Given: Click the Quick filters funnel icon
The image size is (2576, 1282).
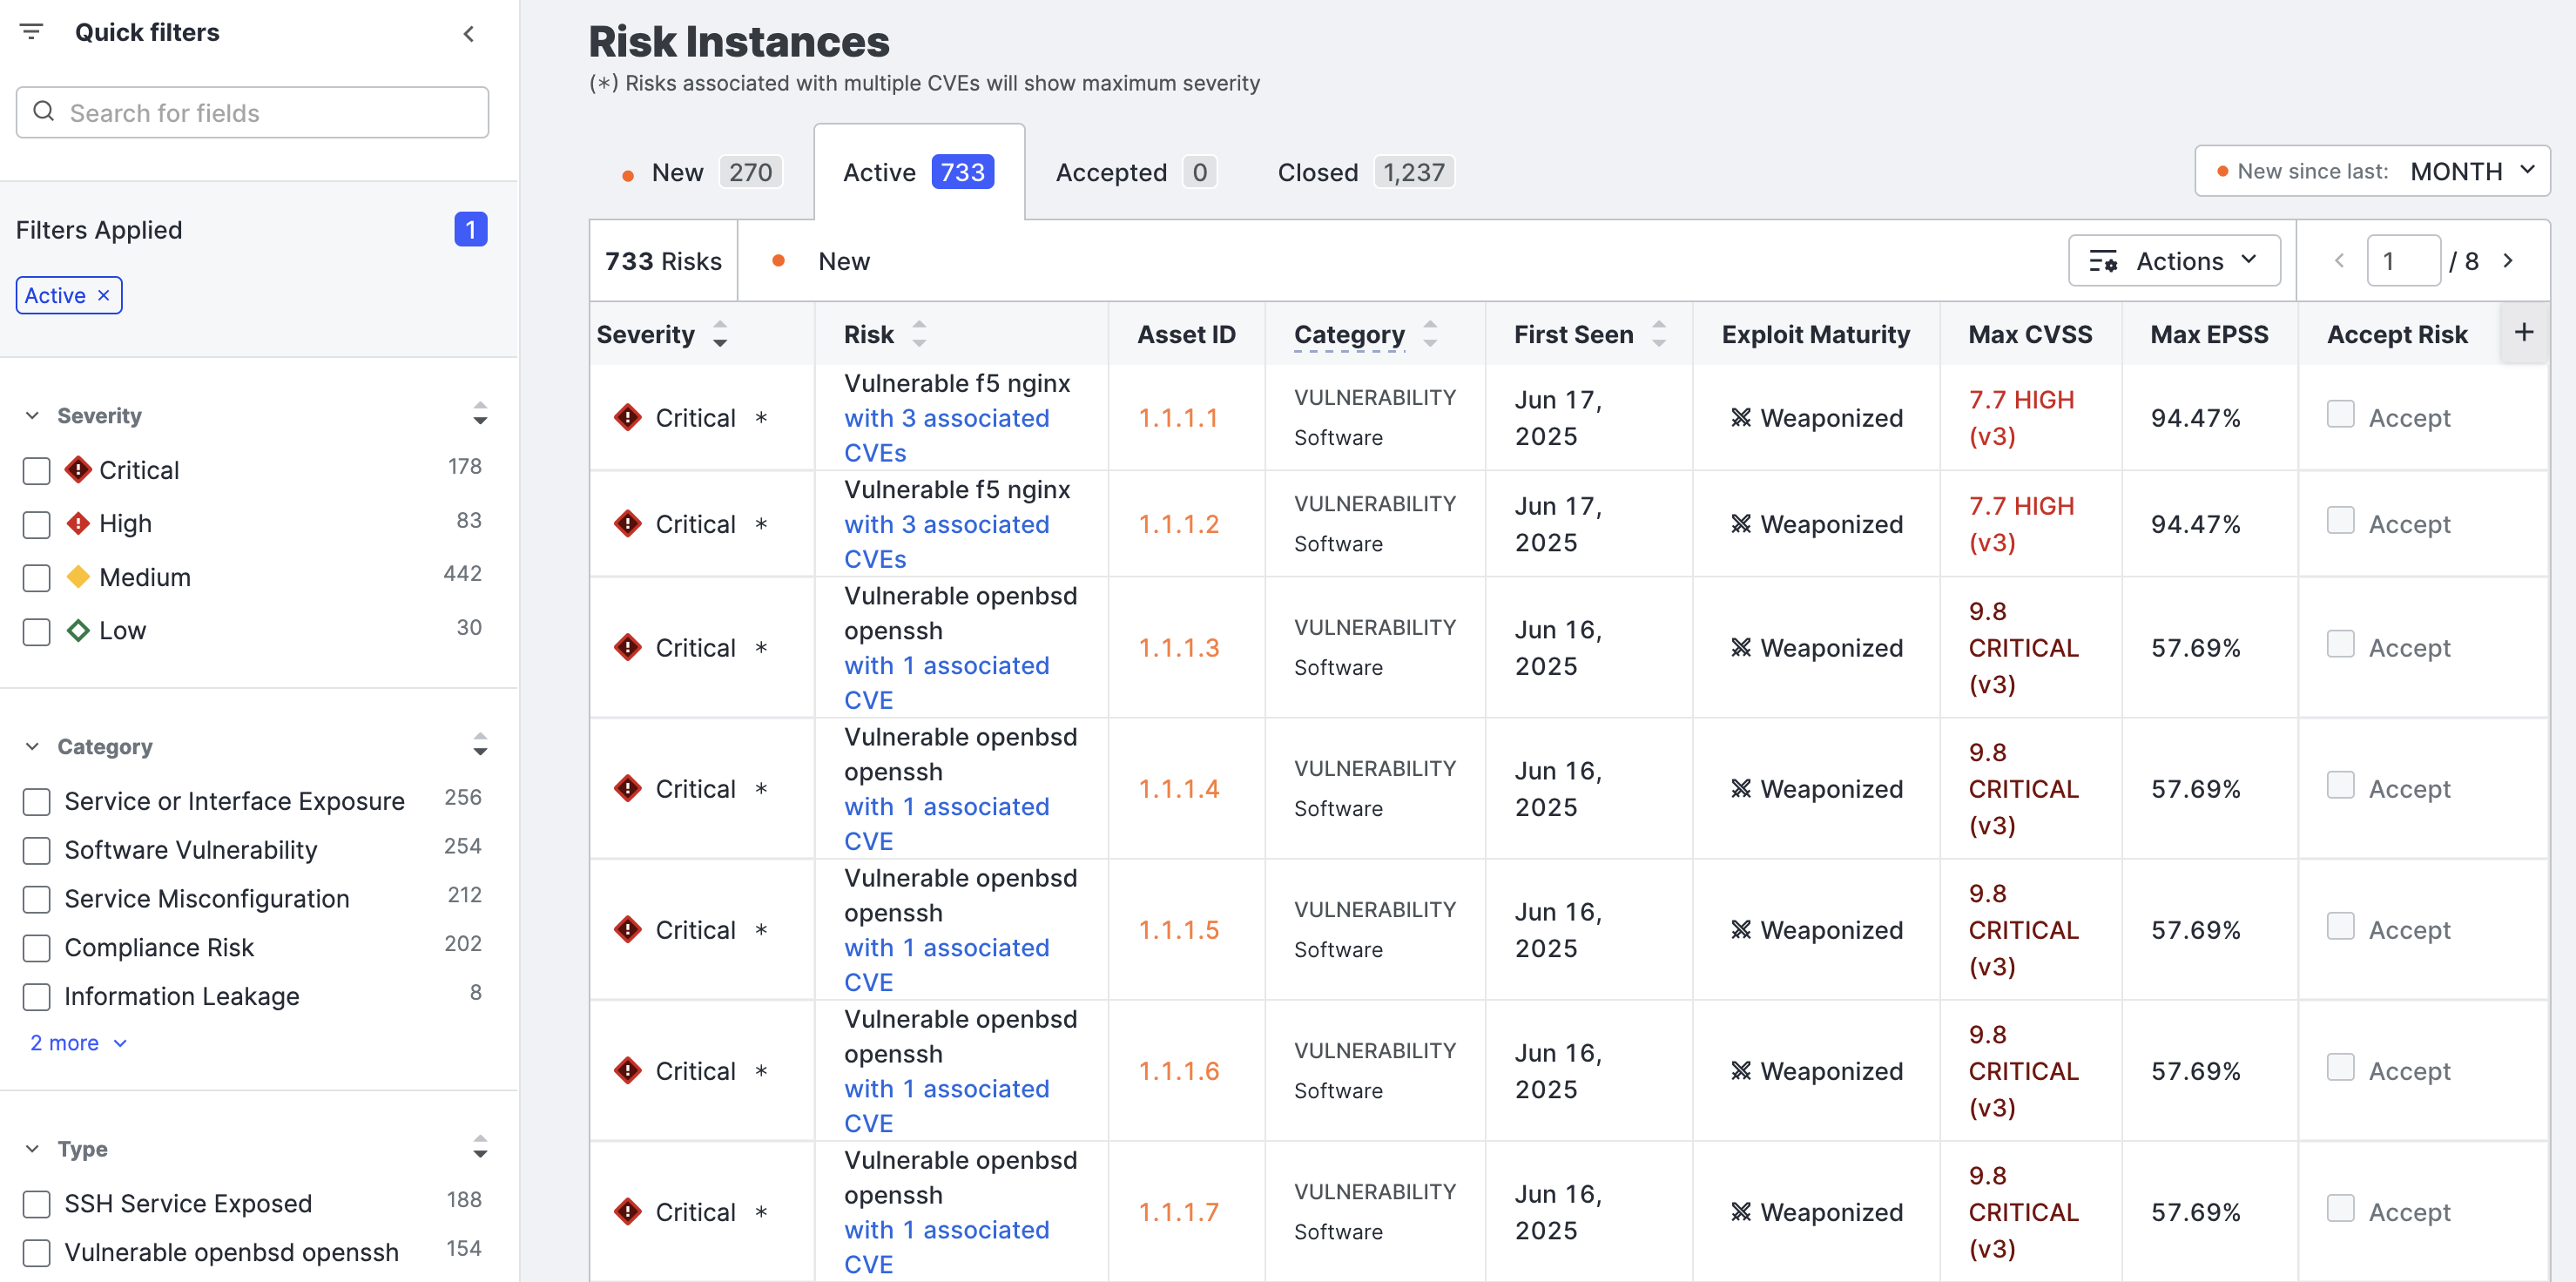Looking at the screenshot, I should click(32, 32).
